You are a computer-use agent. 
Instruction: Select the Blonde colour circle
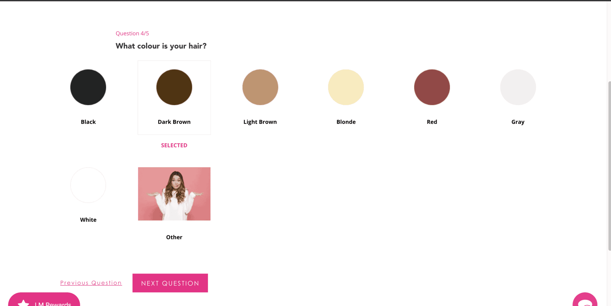coord(346,87)
